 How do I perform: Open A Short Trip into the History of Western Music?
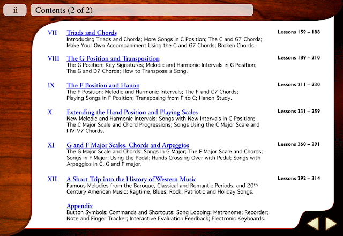pos(131,179)
